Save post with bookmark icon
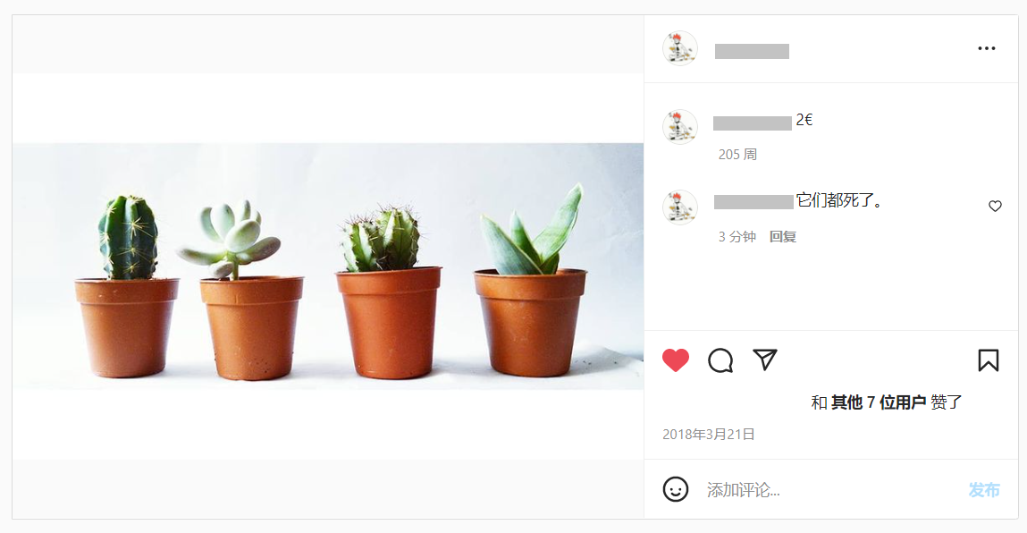The height and width of the screenshot is (533, 1027). point(989,360)
